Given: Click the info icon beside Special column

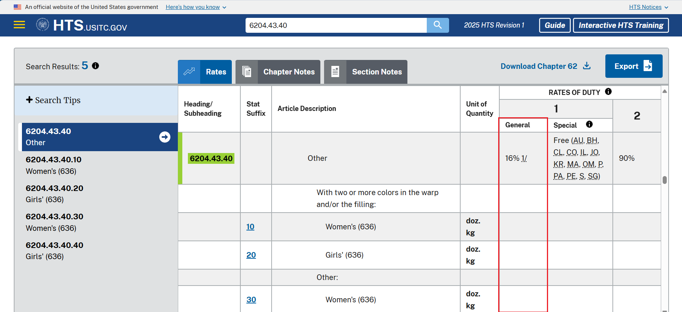Looking at the screenshot, I should pos(589,124).
